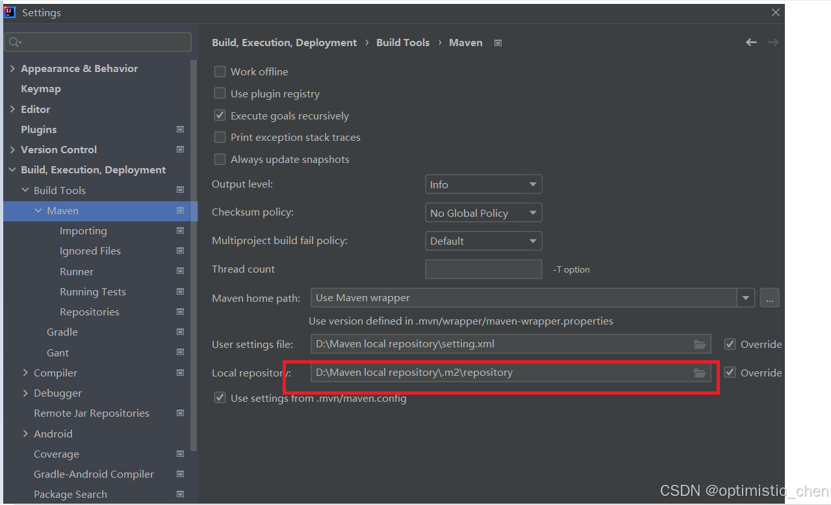Click the Local repository path field
Image resolution: width=831 pixels, height=505 pixels.
pos(511,373)
